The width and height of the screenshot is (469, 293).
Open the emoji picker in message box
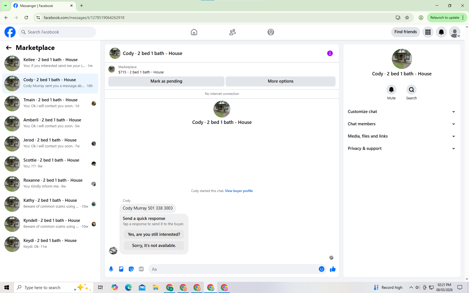(x=322, y=269)
